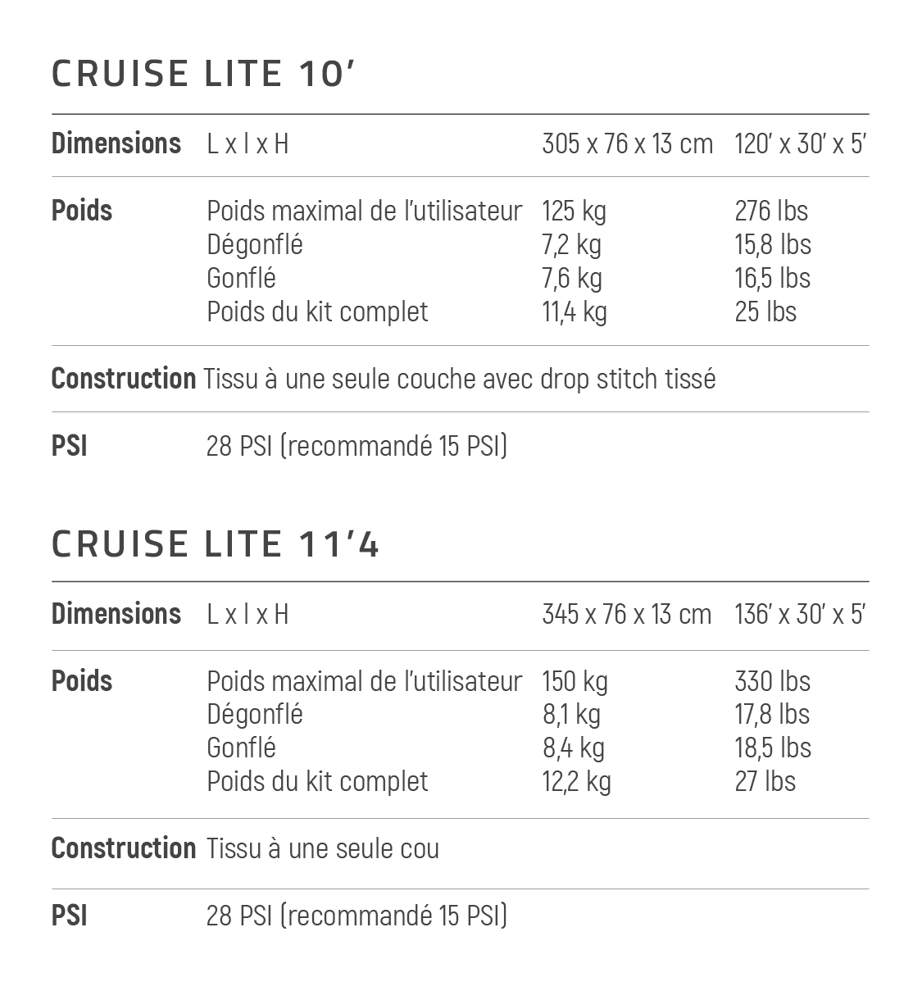Screen dimensions: 922x1000
Task: Click the 125 kg maximum user weight
Action: (575, 211)
